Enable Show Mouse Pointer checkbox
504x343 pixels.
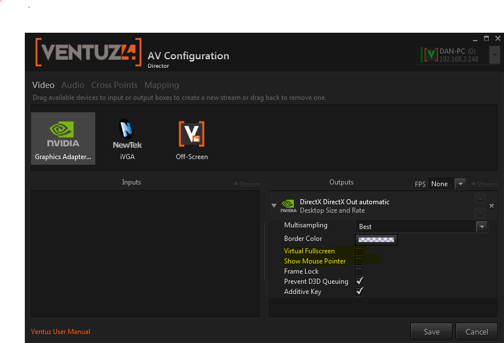point(359,261)
